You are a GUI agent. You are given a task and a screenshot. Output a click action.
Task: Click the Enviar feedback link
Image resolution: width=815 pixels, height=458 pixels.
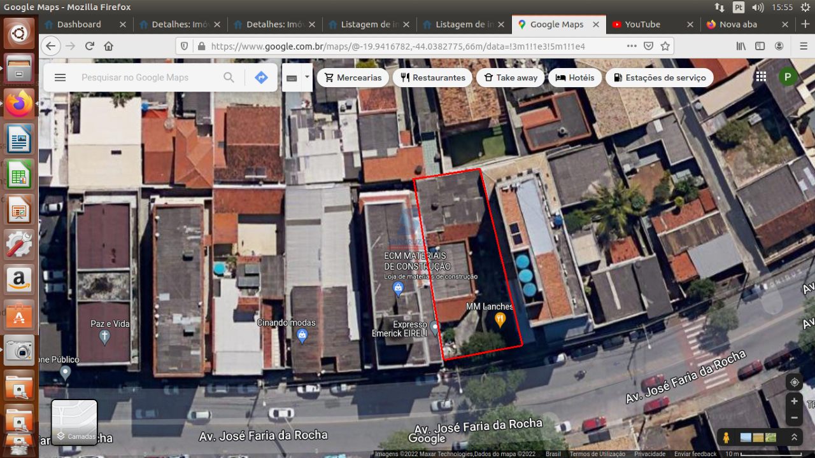click(695, 454)
